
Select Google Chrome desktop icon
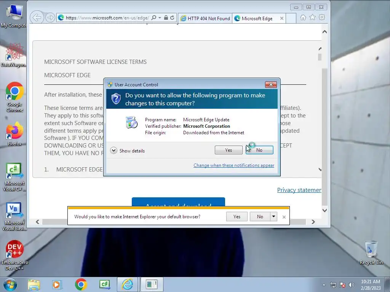coord(15,97)
